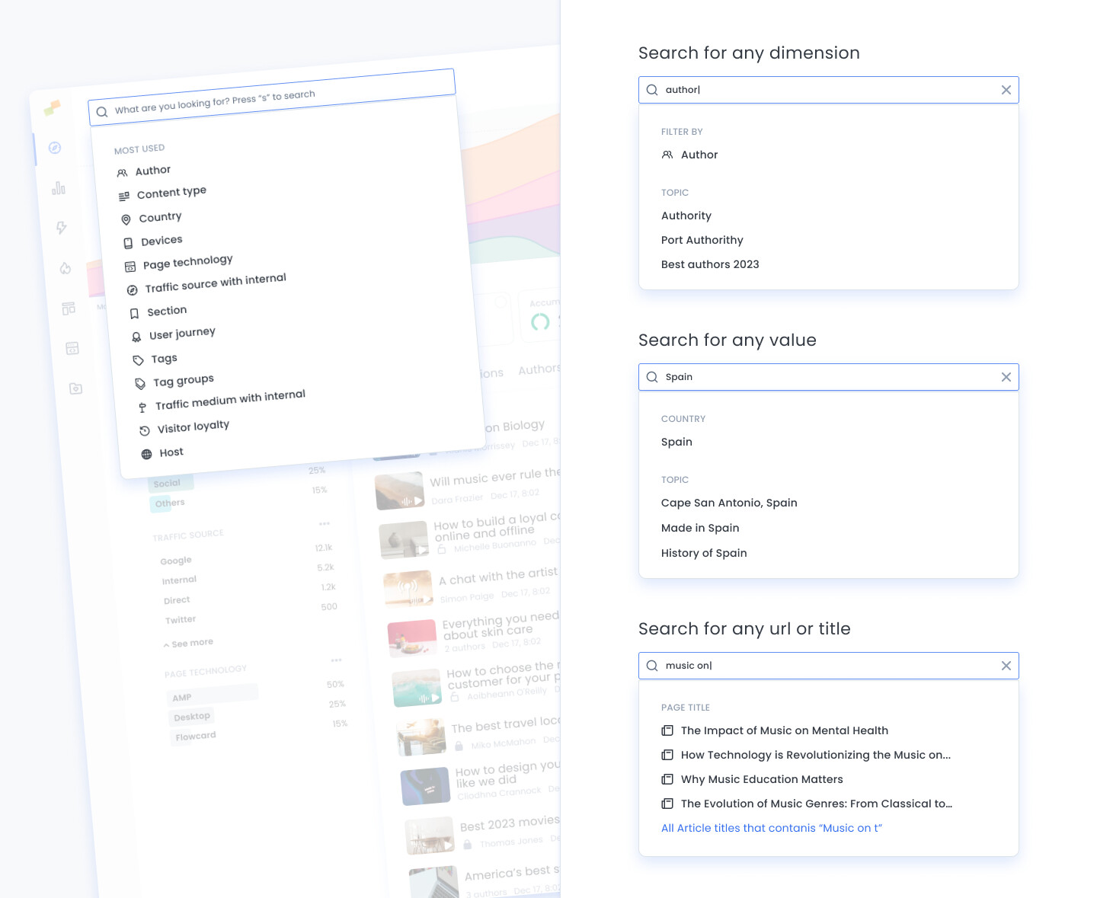Click the dashboard layout sidebar icon
Image resolution: width=1097 pixels, height=898 pixels.
coord(68,308)
